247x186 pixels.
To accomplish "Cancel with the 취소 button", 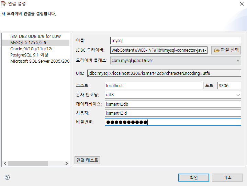I will point(227,177).
